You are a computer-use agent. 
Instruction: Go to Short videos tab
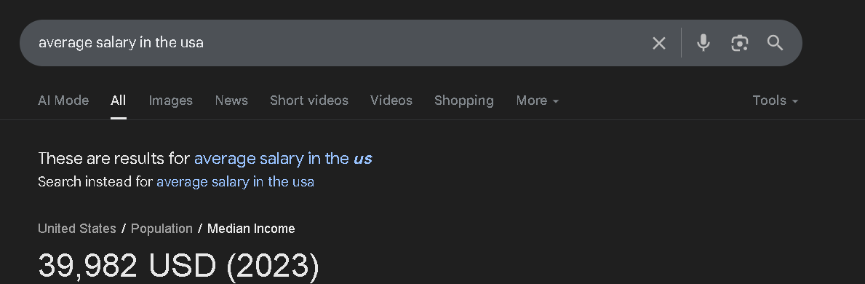[309, 100]
